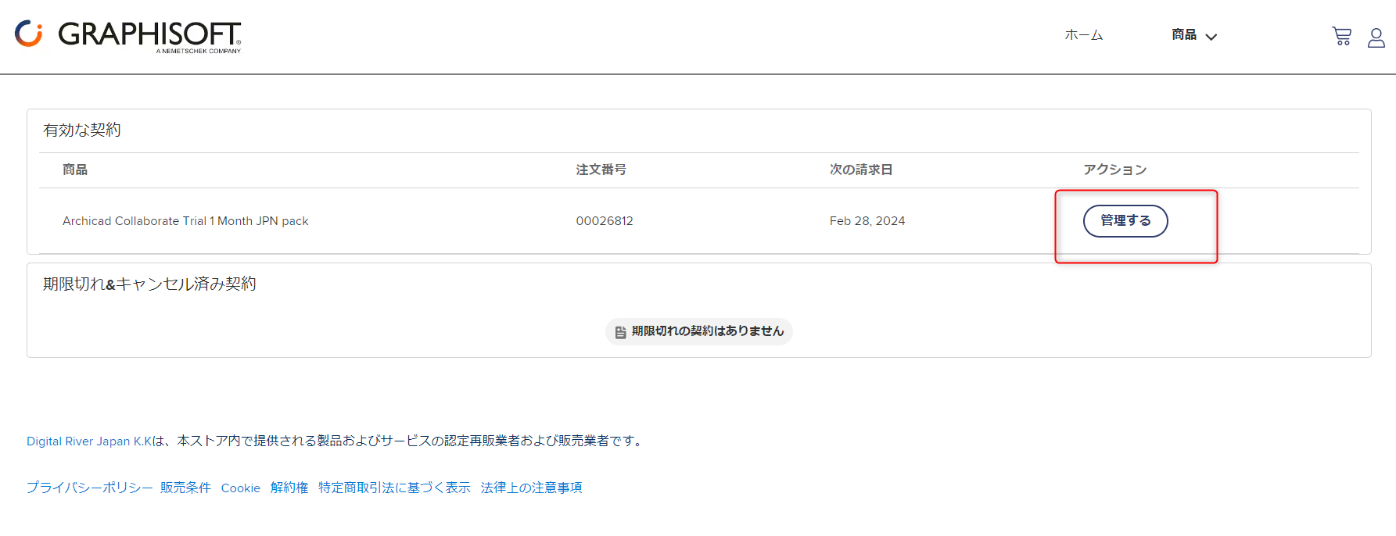This screenshot has width=1396, height=536.
Task: Click the 商品 column header
Action: tap(75, 170)
